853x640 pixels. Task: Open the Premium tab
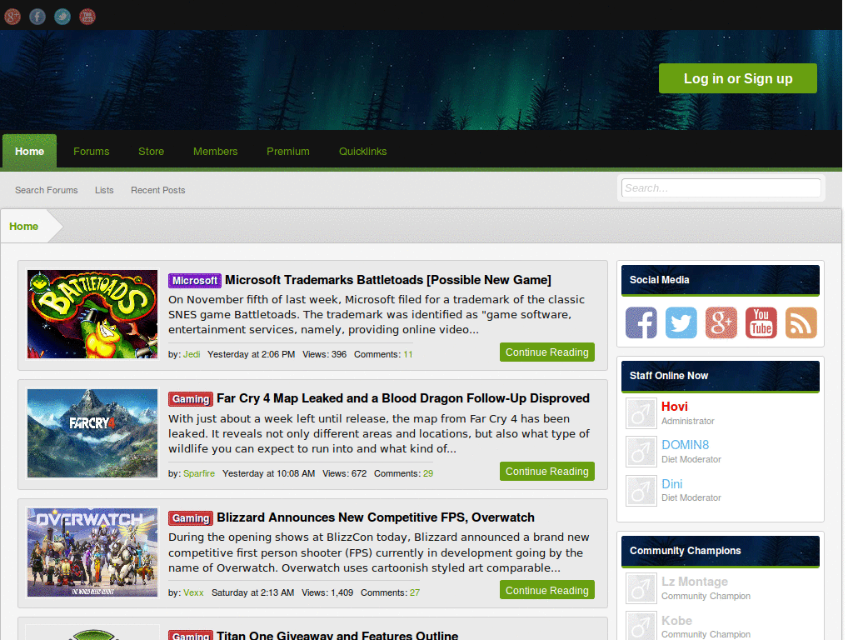[x=288, y=152]
